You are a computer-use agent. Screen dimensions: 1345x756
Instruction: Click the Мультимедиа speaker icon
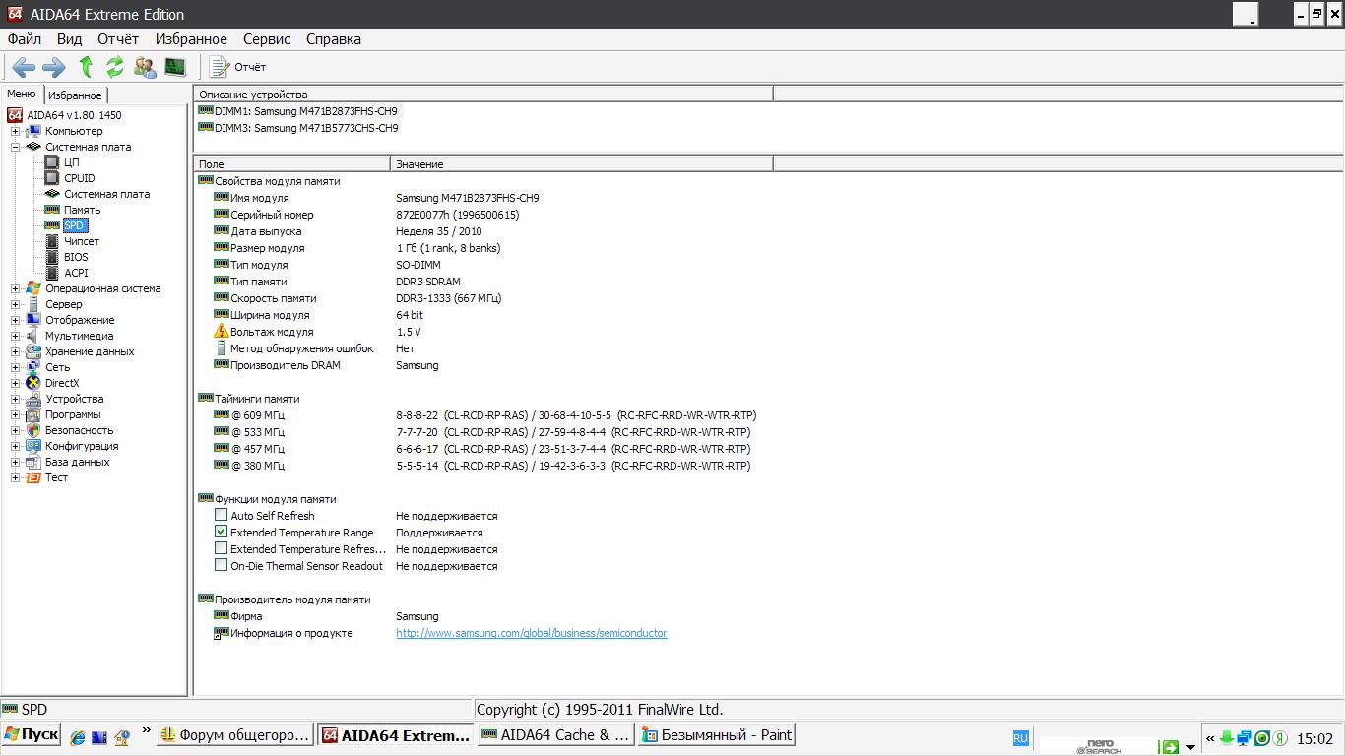click(33, 336)
